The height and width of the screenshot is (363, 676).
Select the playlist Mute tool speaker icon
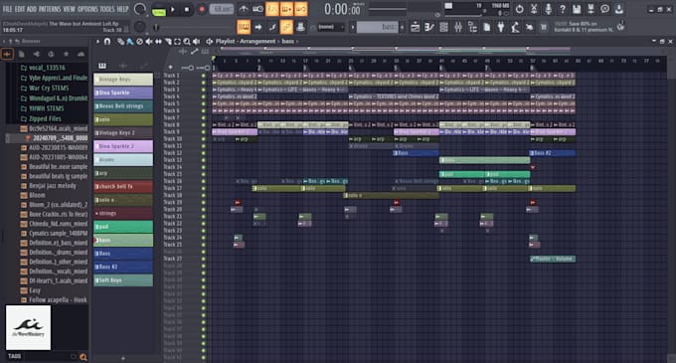(x=149, y=42)
